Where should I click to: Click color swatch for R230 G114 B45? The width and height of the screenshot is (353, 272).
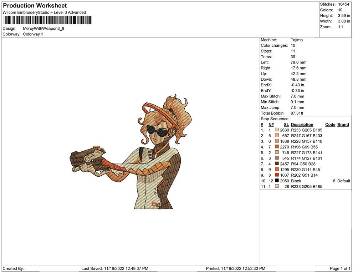point(277,169)
